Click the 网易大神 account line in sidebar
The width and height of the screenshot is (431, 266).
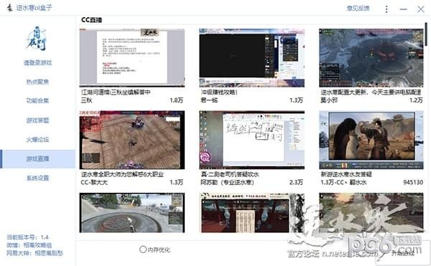pos(35,253)
